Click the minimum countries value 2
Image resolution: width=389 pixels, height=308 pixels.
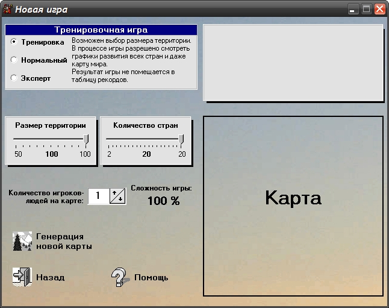pyautogui.click(x=109, y=154)
